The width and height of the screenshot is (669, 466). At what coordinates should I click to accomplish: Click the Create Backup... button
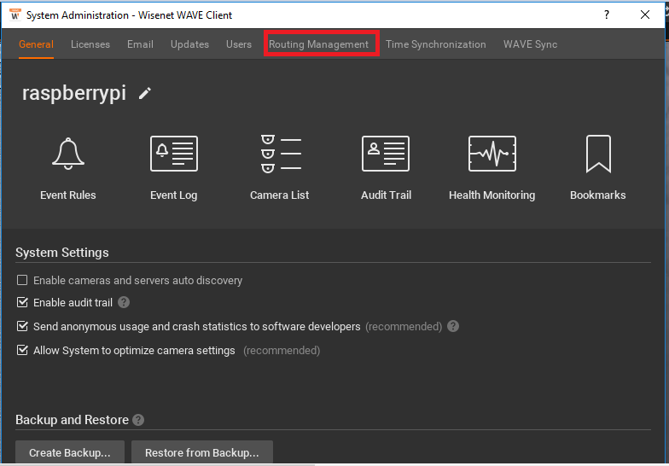click(x=70, y=452)
